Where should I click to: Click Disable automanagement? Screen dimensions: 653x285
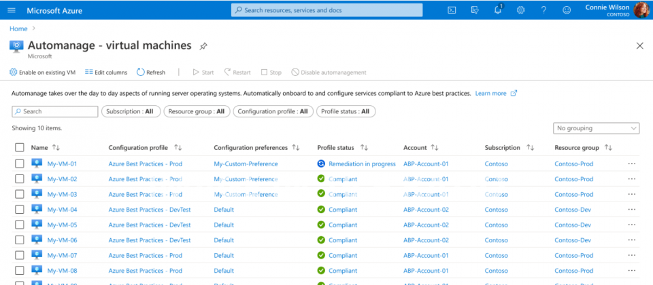tap(329, 73)
